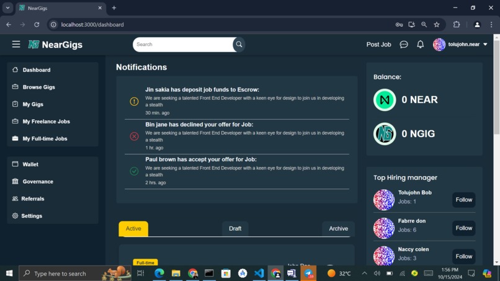Open the messages chat icon

(x=404, y=44)
